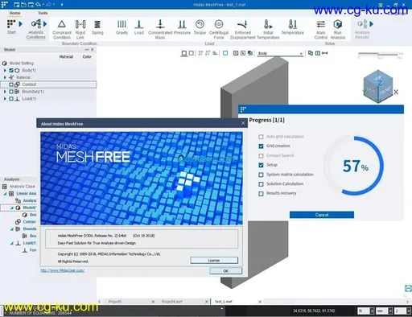Open the MidasUser.com link in the About dialog
Viewport: 412px width, 317px height.
click(x=63, y=270)
